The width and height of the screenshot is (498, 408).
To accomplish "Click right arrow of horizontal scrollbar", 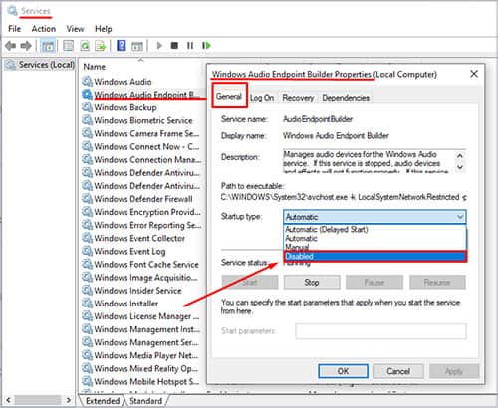I will coord(69,400).
